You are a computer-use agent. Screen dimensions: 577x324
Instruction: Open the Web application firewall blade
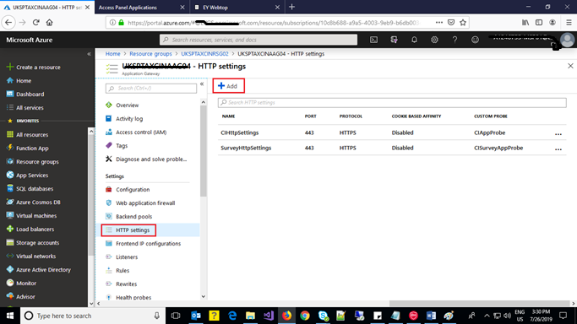[x=145, y=202]
